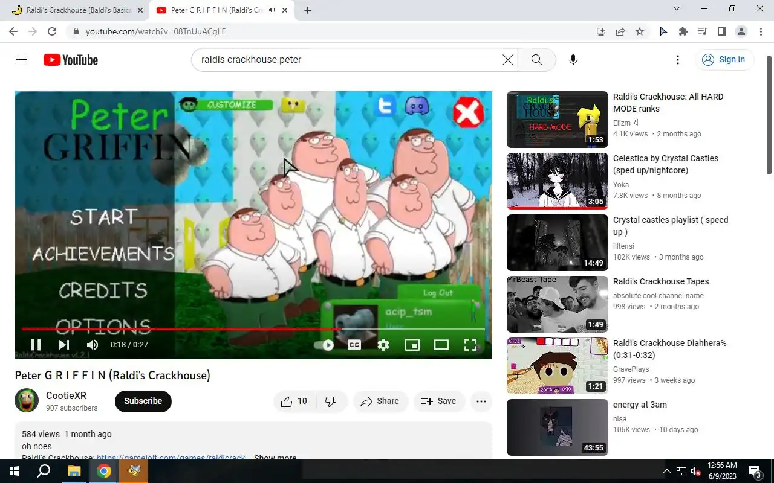
Task: Open the tab search dropdown arrow
Action: (x=677, y=9)
